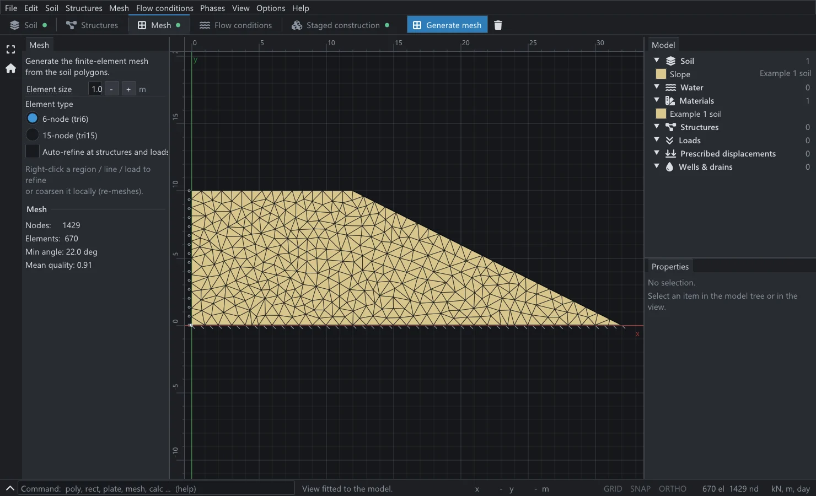Click the trash delete mesh icon
The width and height of the screenshot is (816, 496).
click(498, 25)
